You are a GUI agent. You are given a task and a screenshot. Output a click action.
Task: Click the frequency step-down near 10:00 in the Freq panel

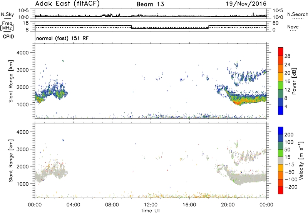131,27
